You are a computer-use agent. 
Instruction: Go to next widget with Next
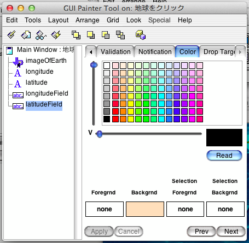tap(231, 232)
